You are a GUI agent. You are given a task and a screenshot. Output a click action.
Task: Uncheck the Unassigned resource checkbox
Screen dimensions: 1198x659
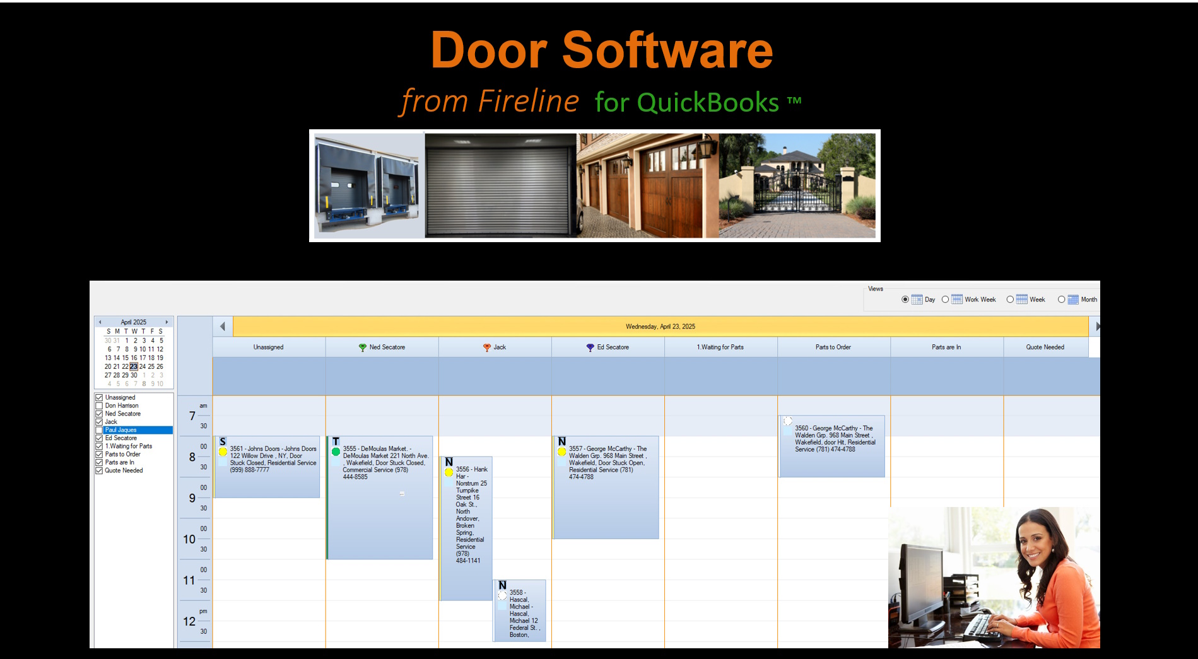click(99, 397)
